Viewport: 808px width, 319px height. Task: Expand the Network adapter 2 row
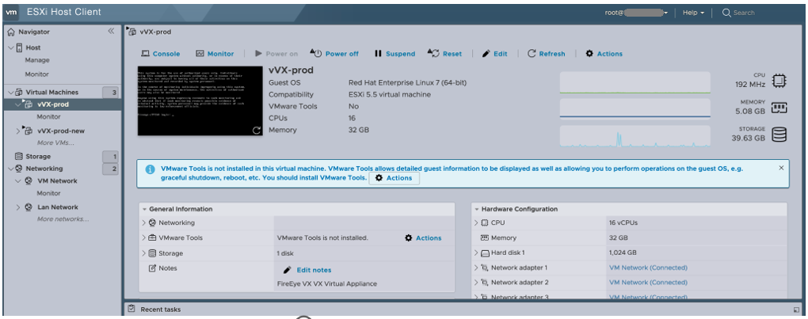[476, 283]
